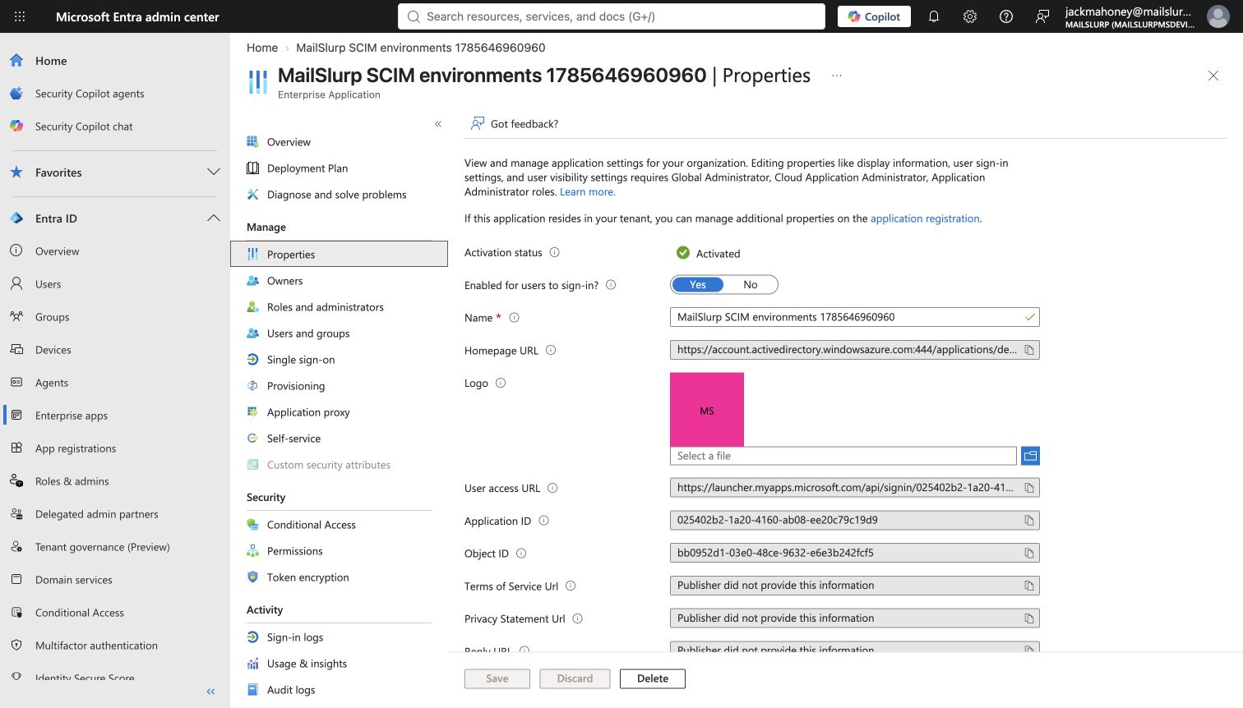Open the Permissions page
The height and width of the screenshot is (708, 1243).
coord(294,551)
